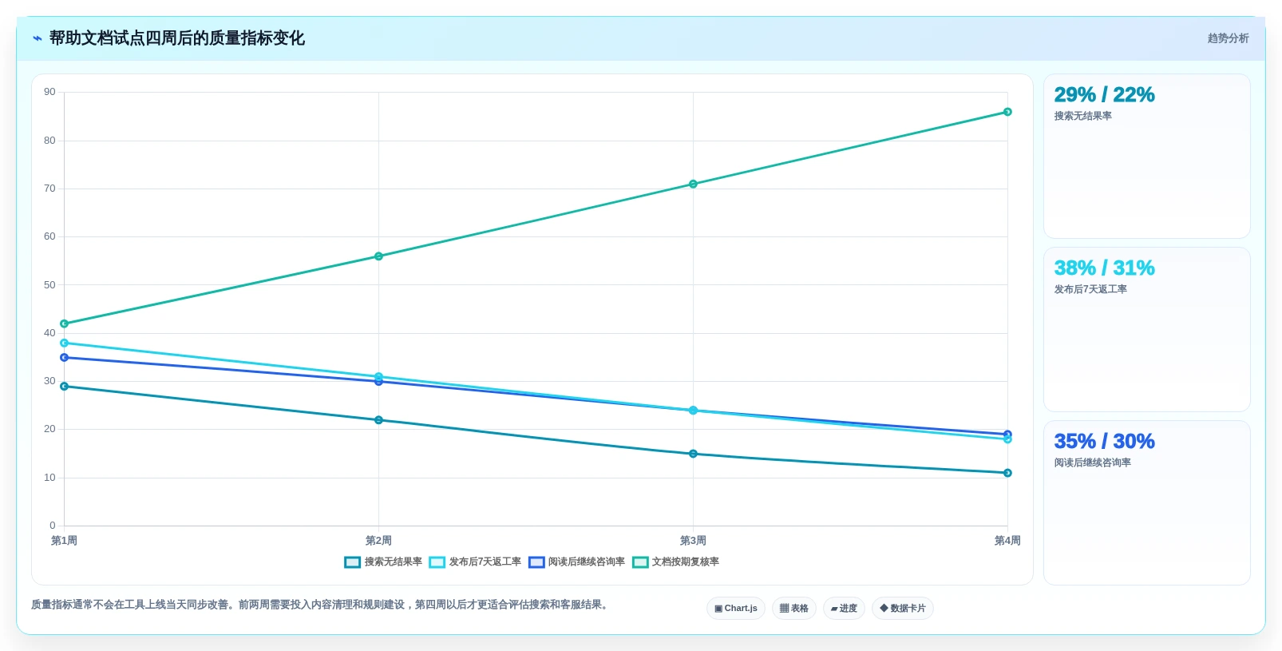The width and height of the screenshot is (1282, 651).
Task: Select the 搜索无结果率 data point at 第4周
Action: (x=1007, y=473)
